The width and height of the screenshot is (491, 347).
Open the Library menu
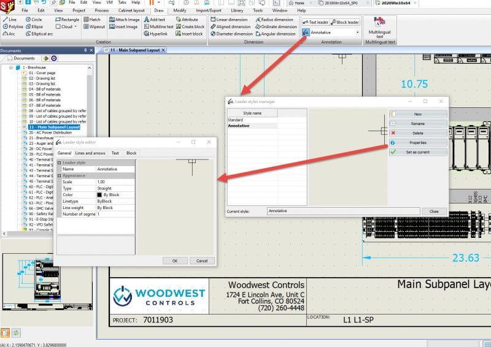(x=237, y=10)
